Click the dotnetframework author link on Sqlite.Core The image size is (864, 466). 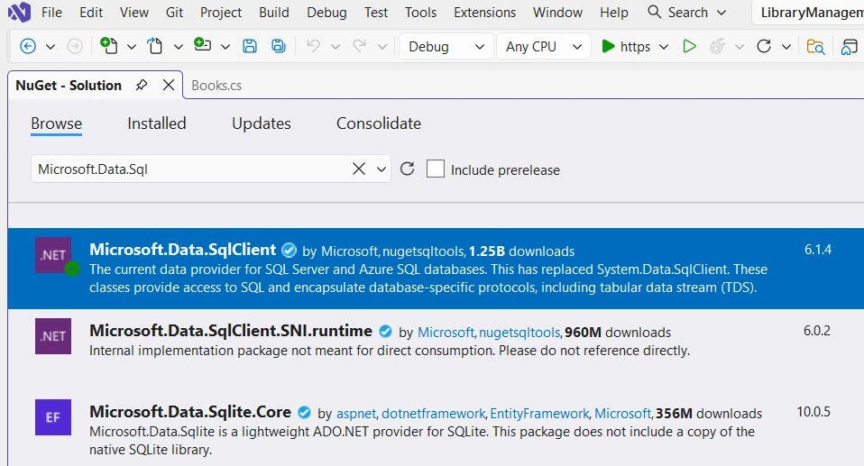click(x=434, y=414)
